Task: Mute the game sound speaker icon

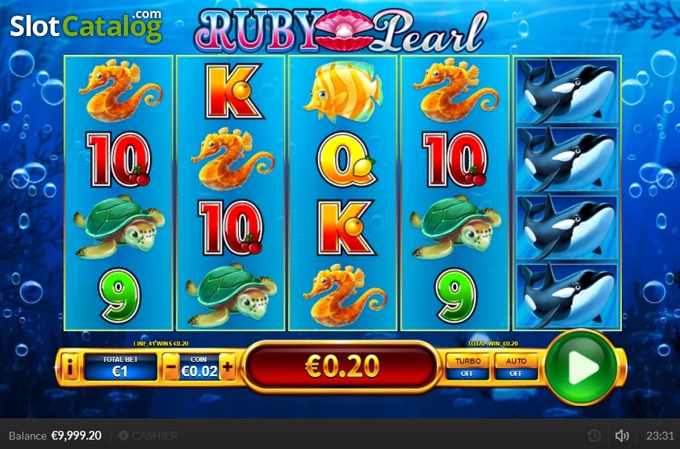Action: (622, 435)
